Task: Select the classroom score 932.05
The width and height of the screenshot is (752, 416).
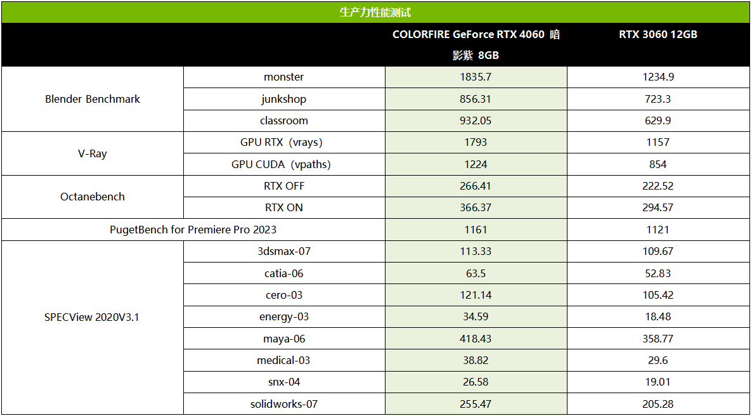Action: 476,120
